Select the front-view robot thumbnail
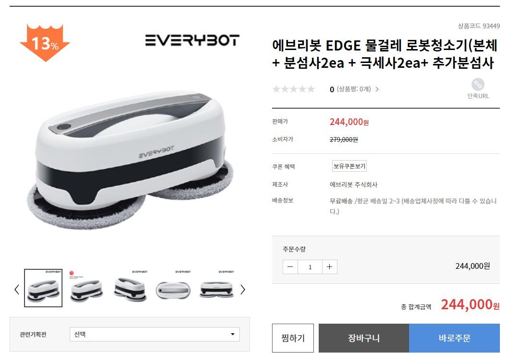 (x=217, y=288)
